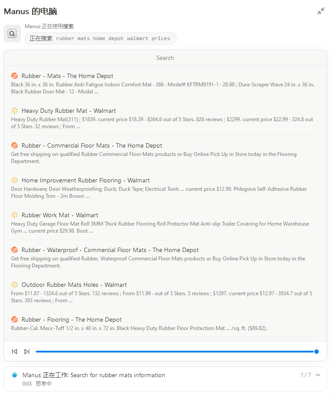
Task: Click the blue working status dot
Action: tap(15, 375)
